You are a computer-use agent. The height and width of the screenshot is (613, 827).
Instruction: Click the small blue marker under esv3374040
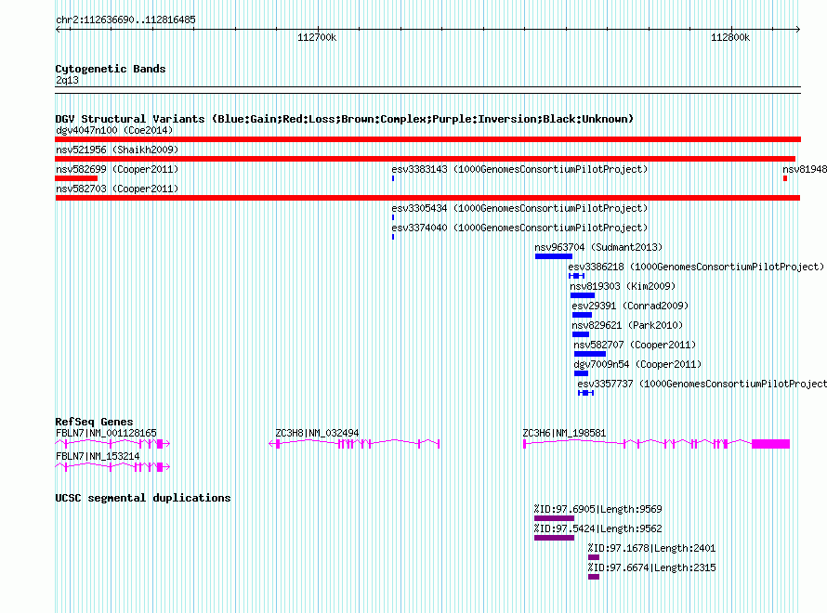coord(393,237)
